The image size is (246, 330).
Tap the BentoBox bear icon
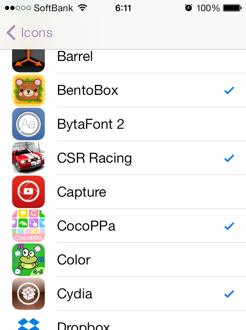[x=28, y=90]
